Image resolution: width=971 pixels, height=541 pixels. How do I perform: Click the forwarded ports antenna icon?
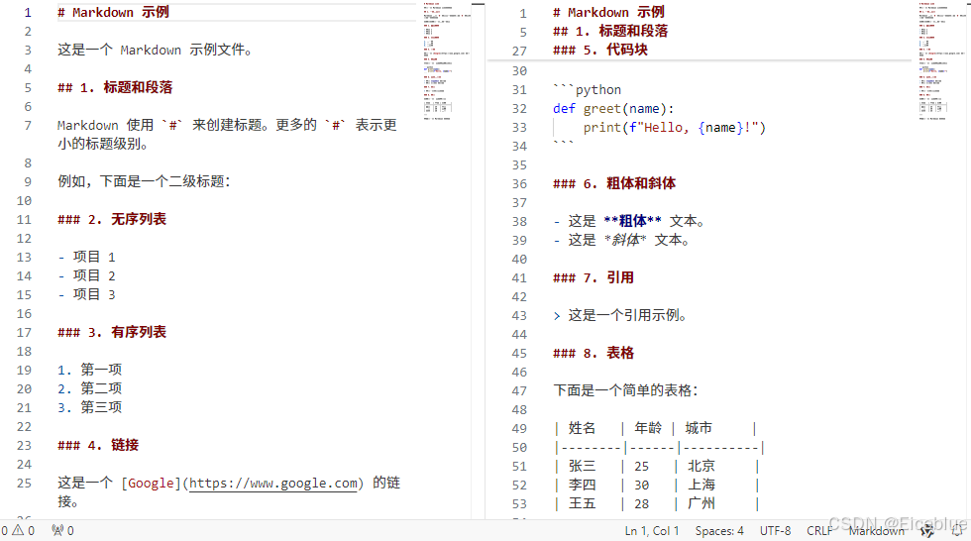(57, 530)
